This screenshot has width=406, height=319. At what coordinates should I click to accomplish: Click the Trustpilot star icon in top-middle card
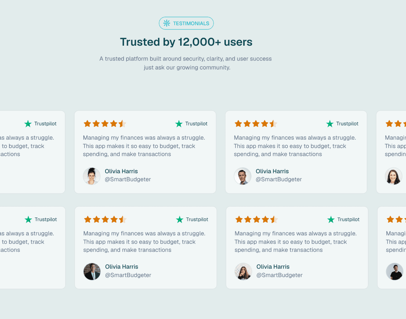pyautogui.click(x=179, y=124)
